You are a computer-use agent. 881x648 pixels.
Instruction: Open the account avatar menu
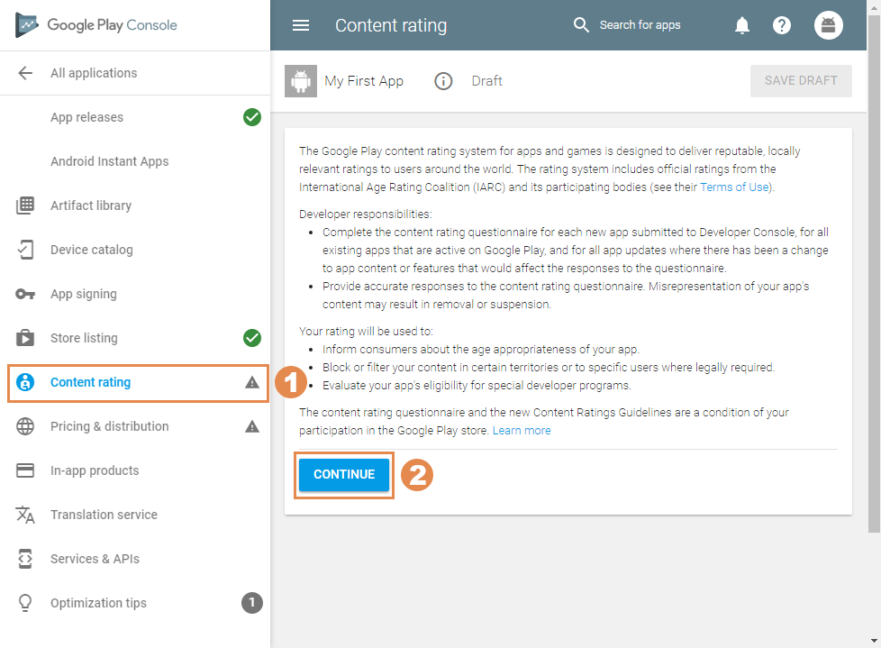(x=828, y=25)
